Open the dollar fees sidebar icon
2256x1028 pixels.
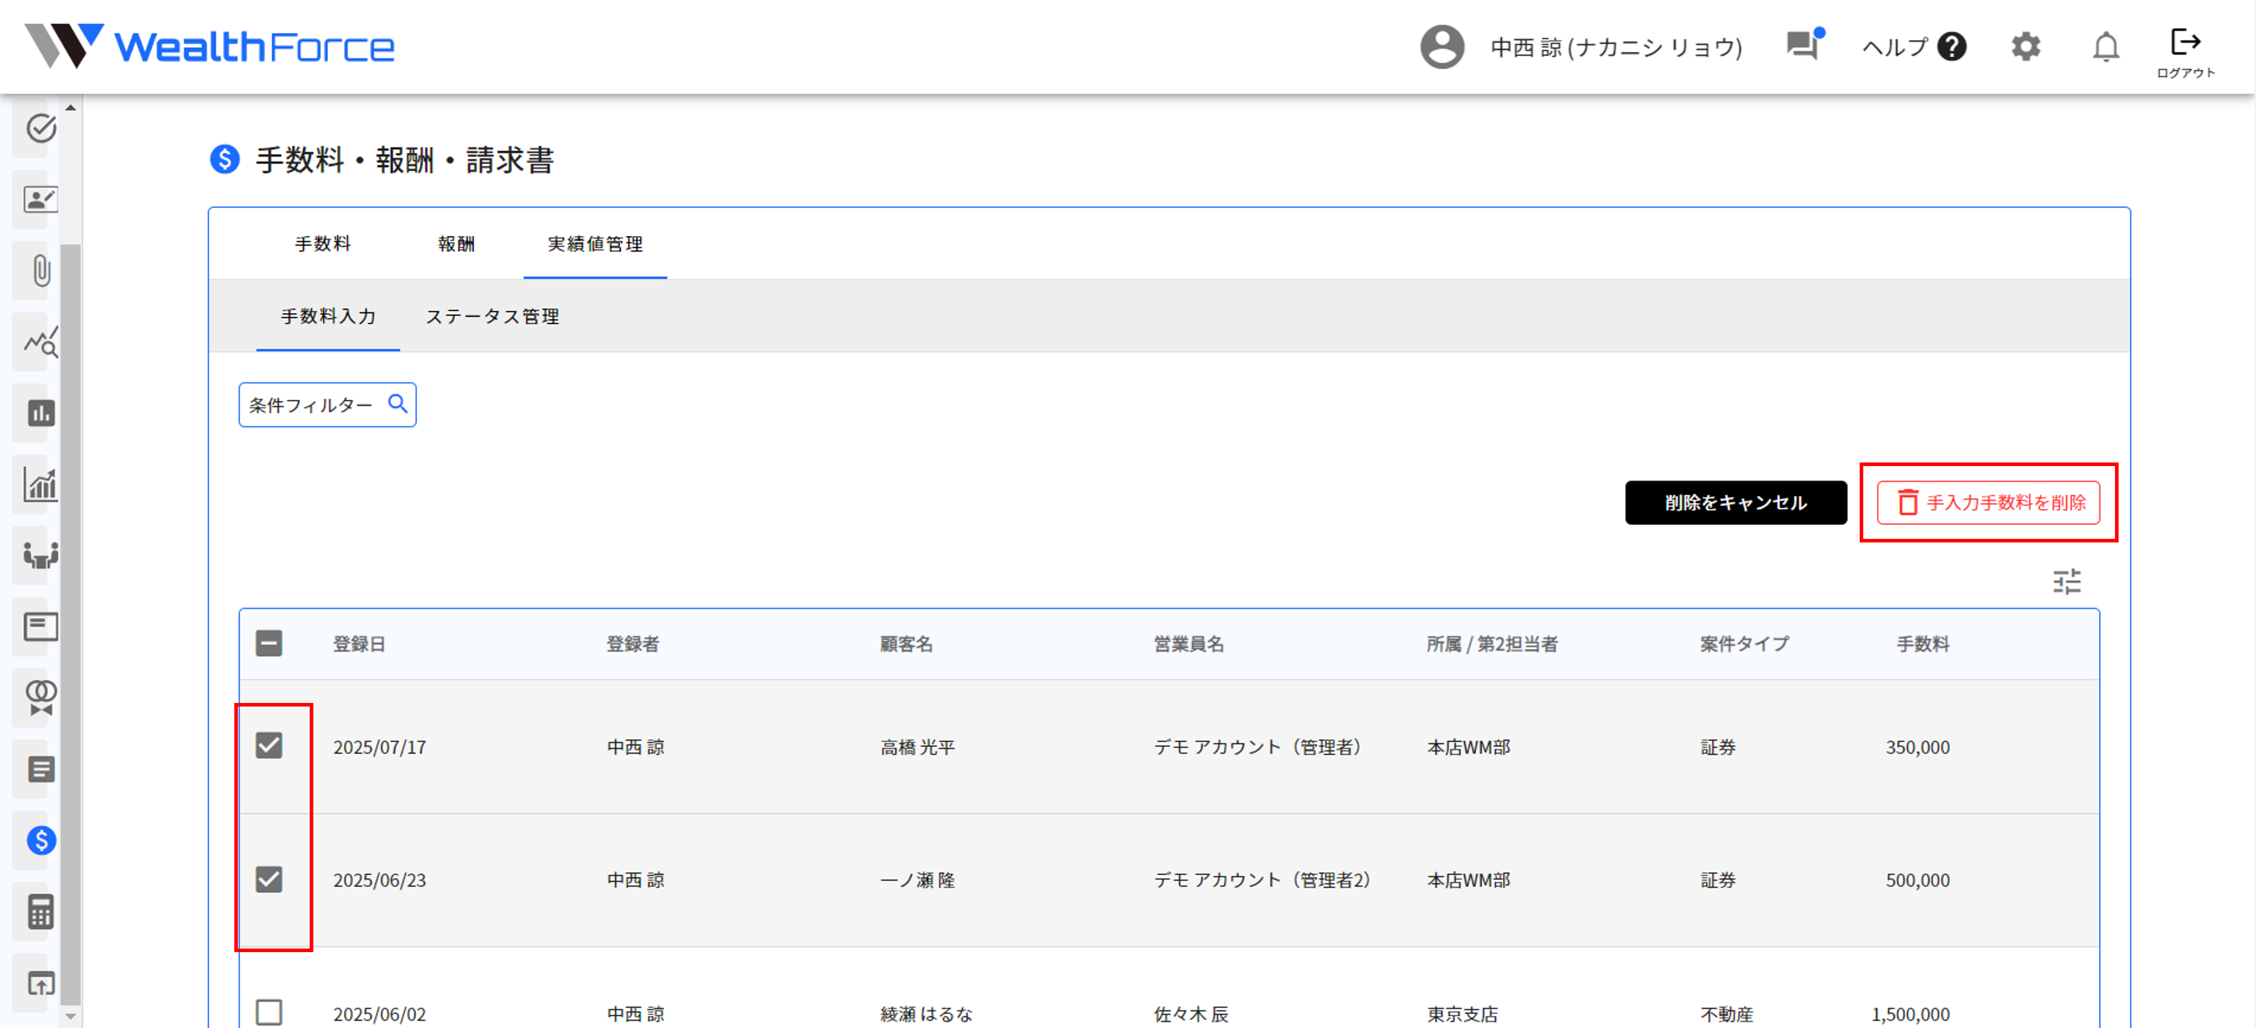[x=41, y=840]
